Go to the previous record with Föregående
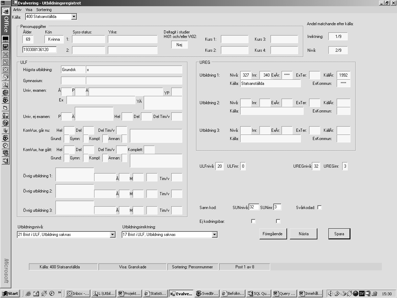397x298 pixels. pos(273,234)
